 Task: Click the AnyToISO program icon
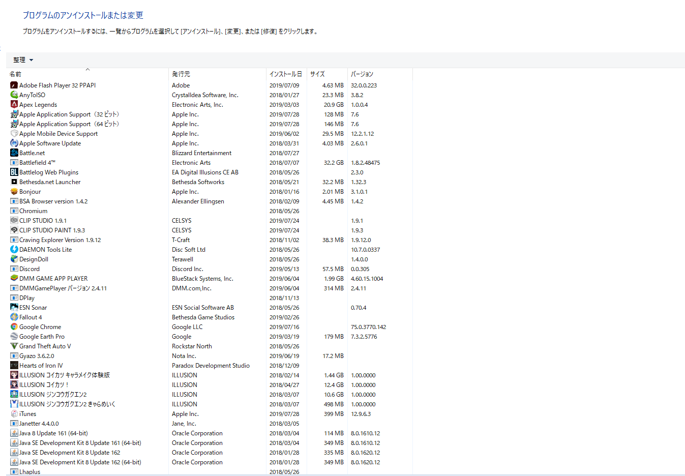click(14, 95)
